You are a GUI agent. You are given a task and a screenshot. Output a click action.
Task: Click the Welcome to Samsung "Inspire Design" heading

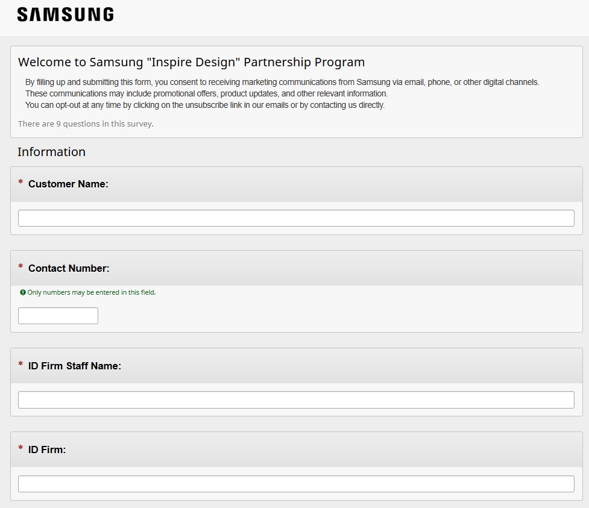[x=191, y=62]
